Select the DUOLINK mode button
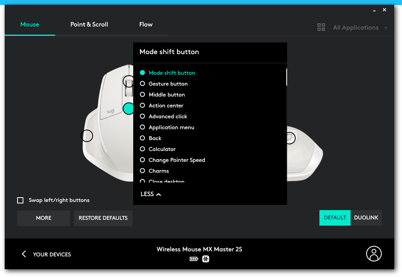402x277 pixels. tap(366, 217)
